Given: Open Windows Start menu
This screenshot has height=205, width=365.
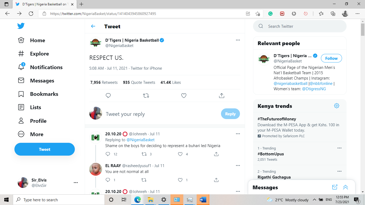Looking at the screenshot, I should (6, 200).
